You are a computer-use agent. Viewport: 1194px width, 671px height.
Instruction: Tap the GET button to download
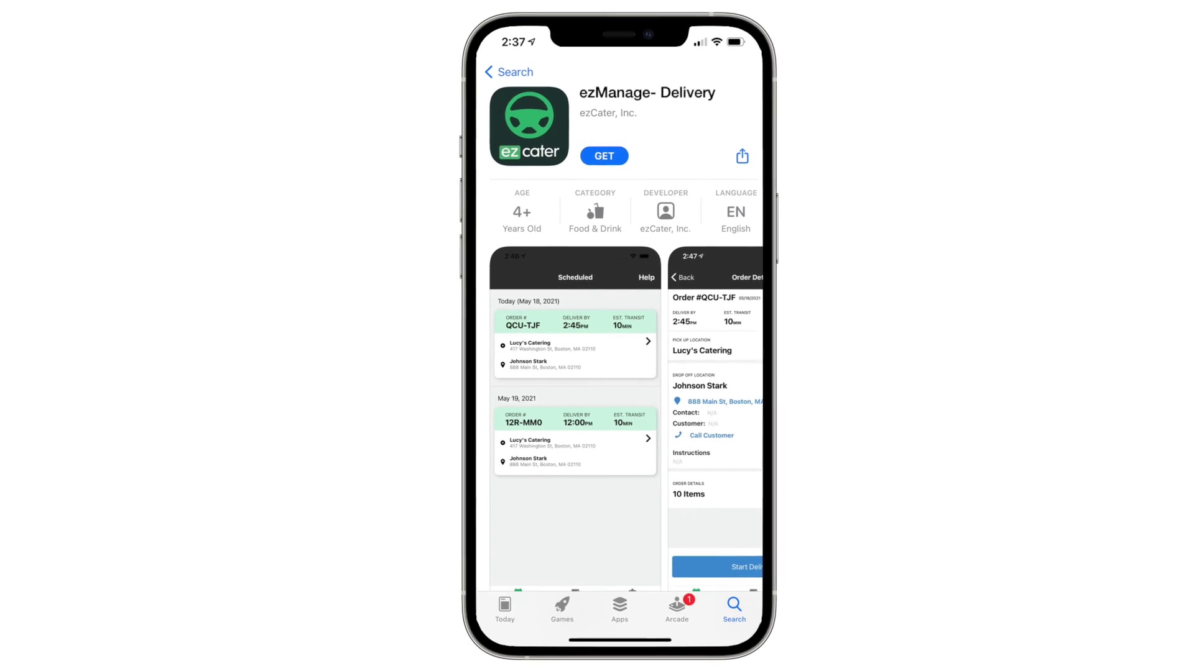(604, 156)
